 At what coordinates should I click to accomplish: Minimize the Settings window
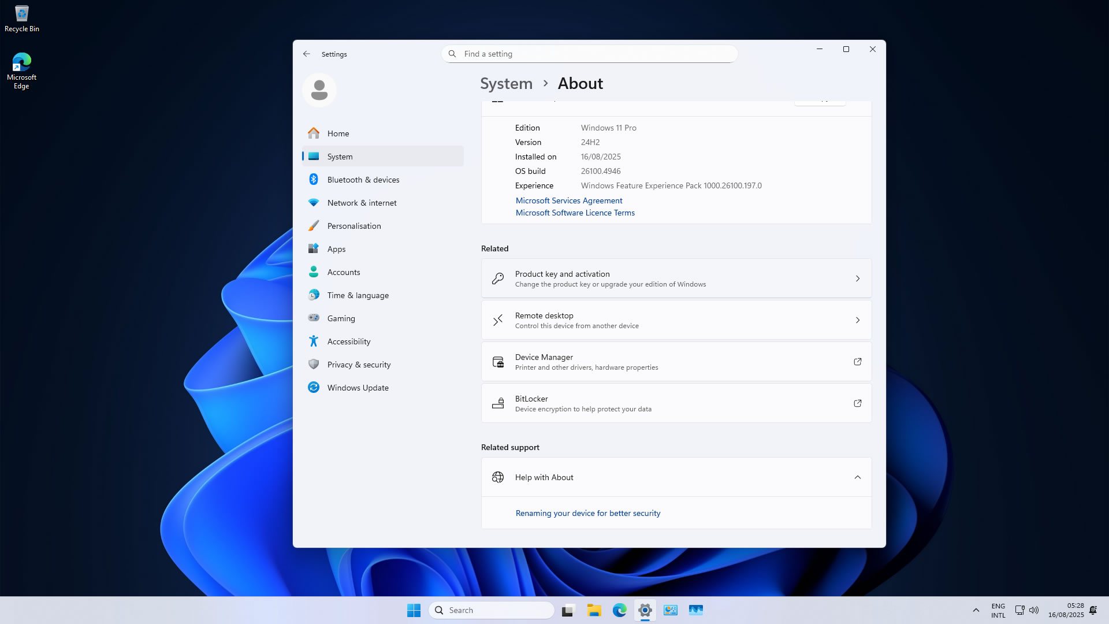pyautogui.click(x=820, y=49)
